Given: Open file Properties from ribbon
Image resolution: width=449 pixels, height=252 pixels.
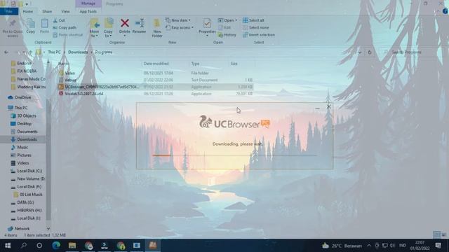Looking at the screenshot, I should [207, 27].
